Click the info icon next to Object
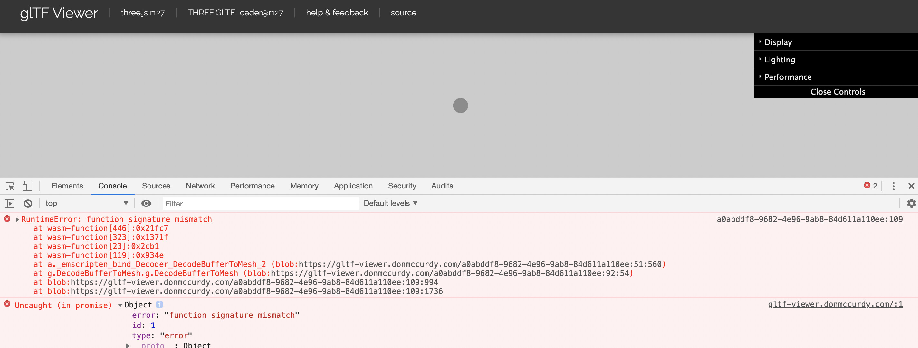The height and width of the screenshot is (348, 918). point(160,305)
